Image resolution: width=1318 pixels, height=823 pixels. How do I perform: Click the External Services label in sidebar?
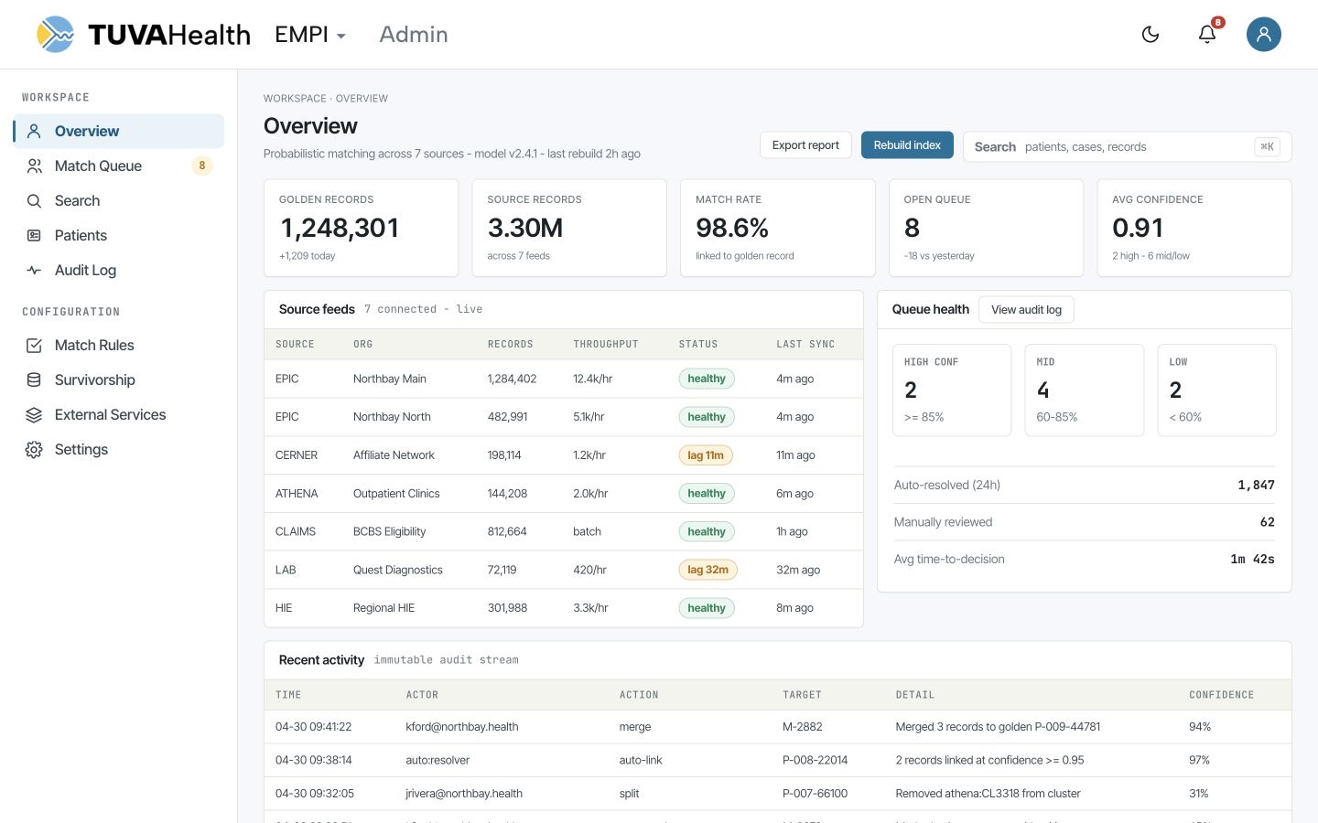click(110, 414)
